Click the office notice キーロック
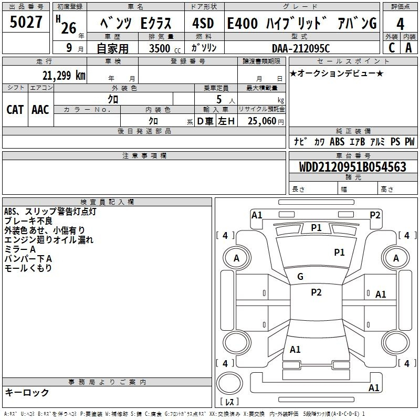 pyautogui.click(x=27, y=393)
